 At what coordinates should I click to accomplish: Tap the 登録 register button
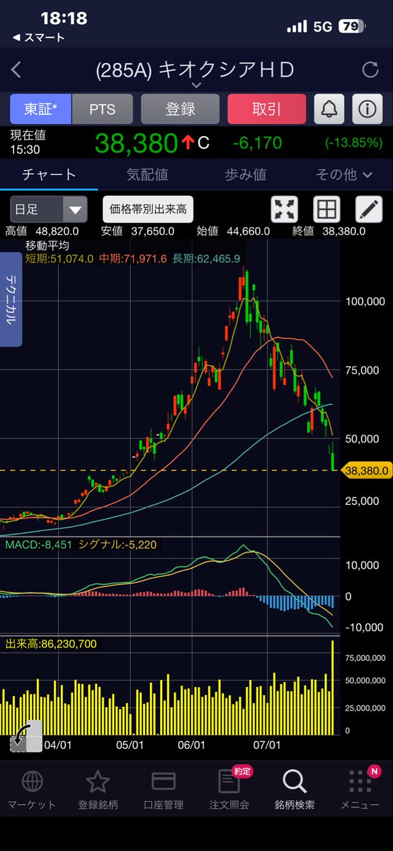(180, 109)
